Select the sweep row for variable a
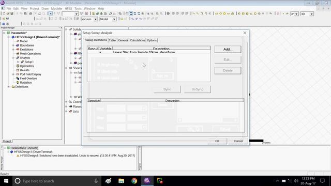Screen dimensions: 331x186 pos(148,52)
